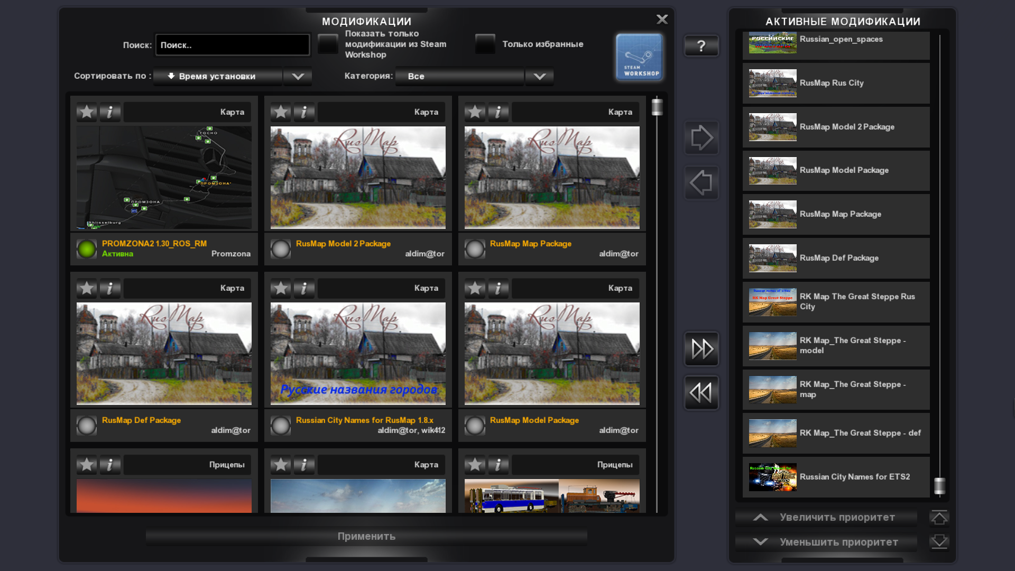This screenshot has width=1015, height=571.
Task: Click the Применить button
Action: click(x=366, y=536)
